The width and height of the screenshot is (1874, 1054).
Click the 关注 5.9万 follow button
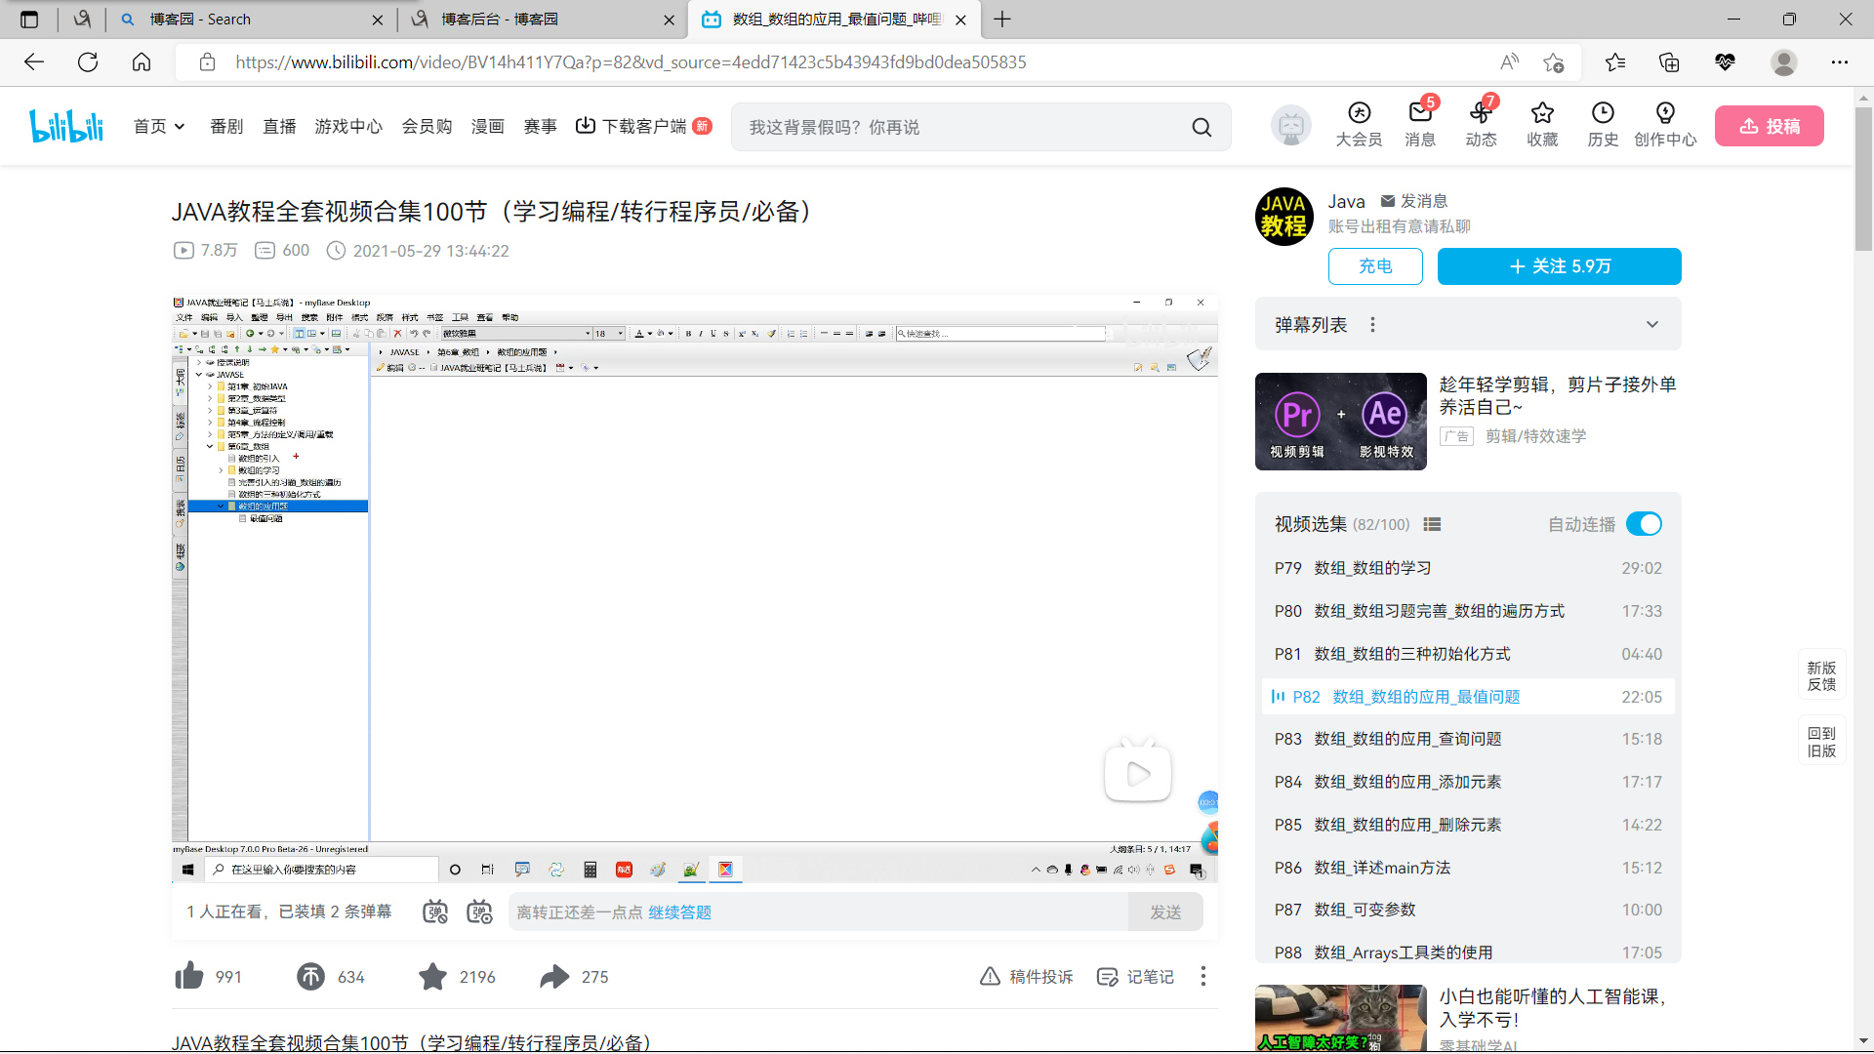pyautogui.click(x=1559, y=266)
